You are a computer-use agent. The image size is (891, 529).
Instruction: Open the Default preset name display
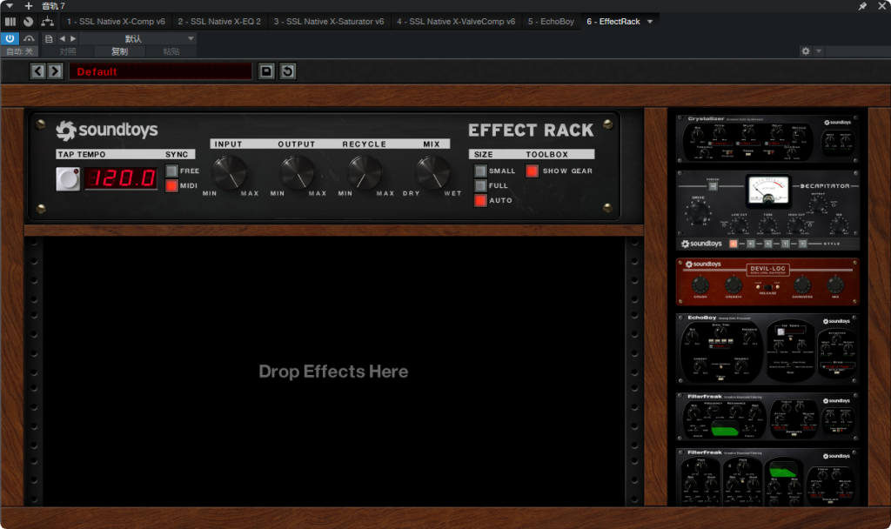tap(160, 71)
